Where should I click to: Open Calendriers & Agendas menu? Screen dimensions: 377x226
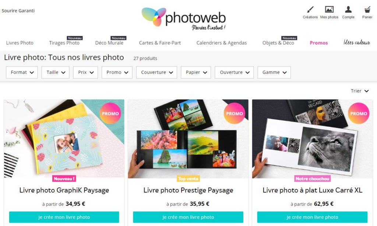coord(221,43)
